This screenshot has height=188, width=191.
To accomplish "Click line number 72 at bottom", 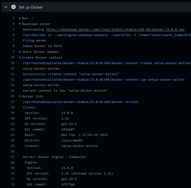I will (x=12, y=184).
